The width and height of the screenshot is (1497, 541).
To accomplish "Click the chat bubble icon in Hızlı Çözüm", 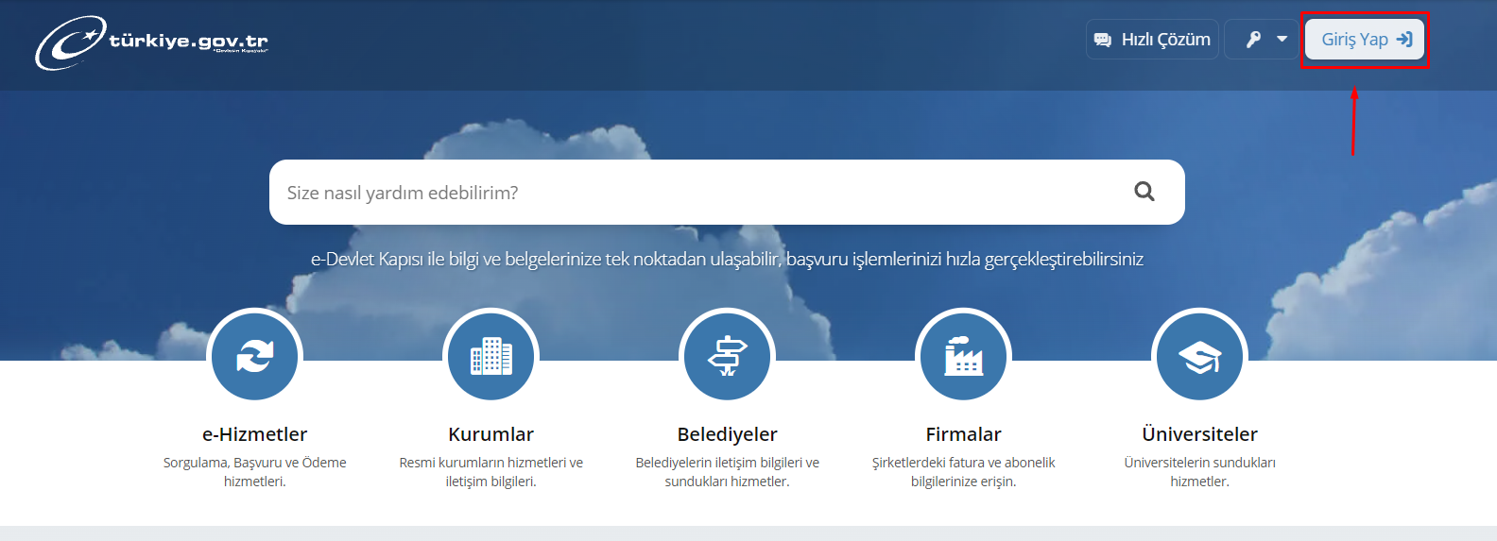I will pyautogui.click(x=1103, y=40).
